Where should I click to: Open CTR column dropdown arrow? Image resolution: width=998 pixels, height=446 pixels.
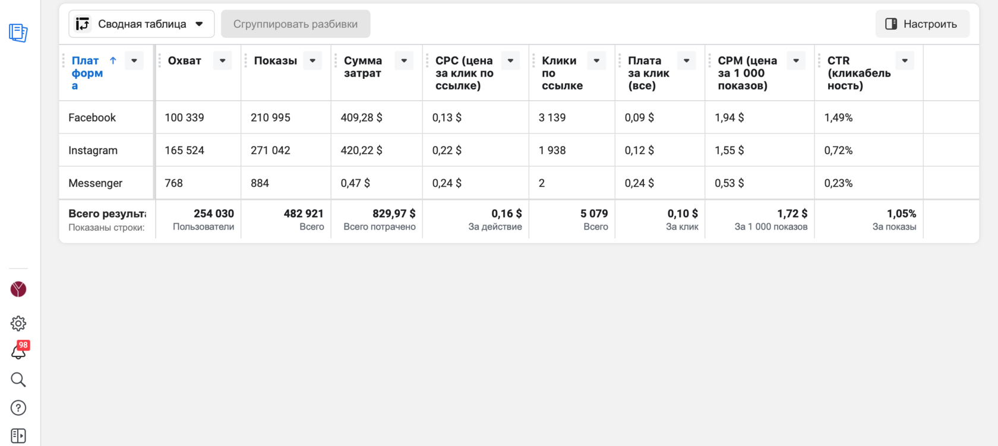coord(905,60)
